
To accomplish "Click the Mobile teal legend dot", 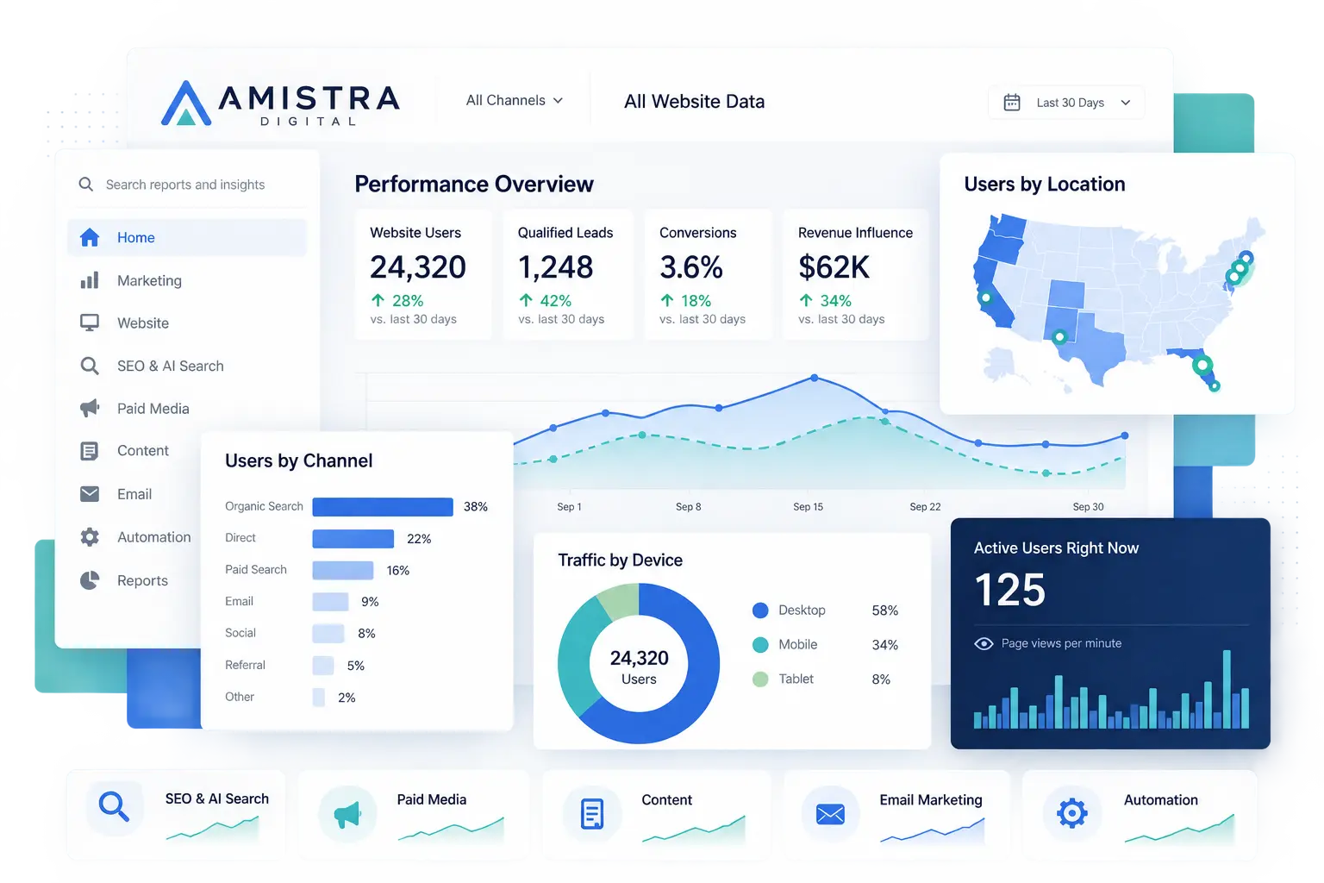I will coord(760,645).
